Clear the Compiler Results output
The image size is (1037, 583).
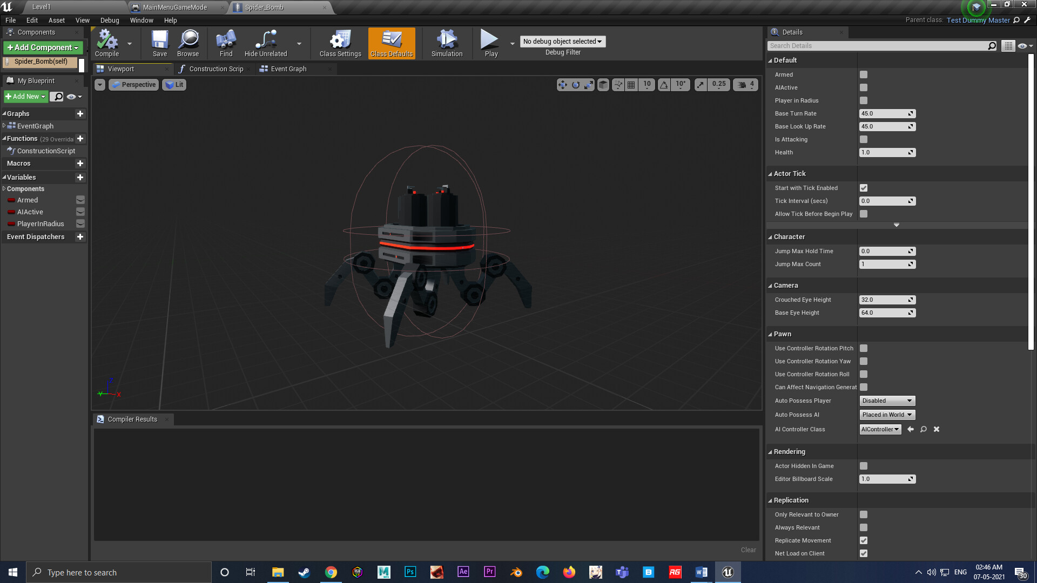tap(748, 550)
